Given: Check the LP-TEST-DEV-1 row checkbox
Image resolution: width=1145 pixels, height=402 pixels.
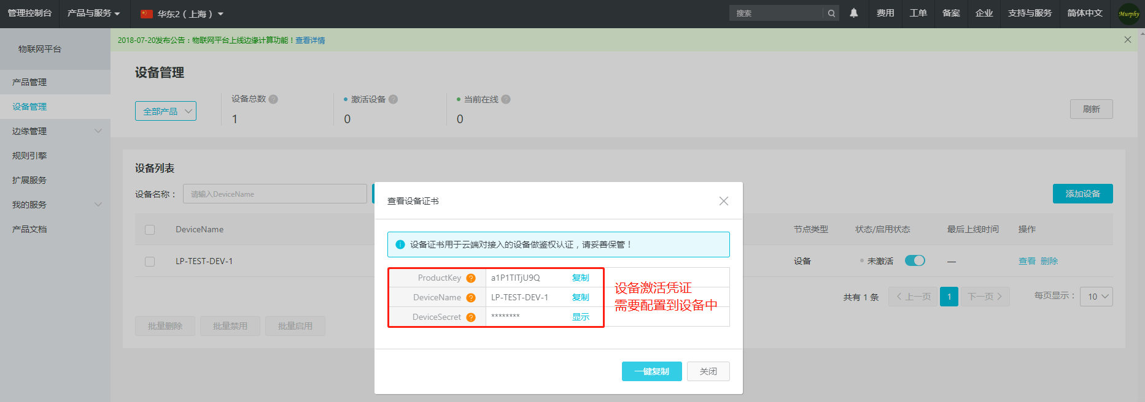Looking at the screenshot, I should [x=150, y=262].
